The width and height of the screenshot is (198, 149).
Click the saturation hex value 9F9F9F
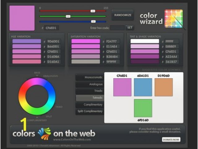pos(112,62)
